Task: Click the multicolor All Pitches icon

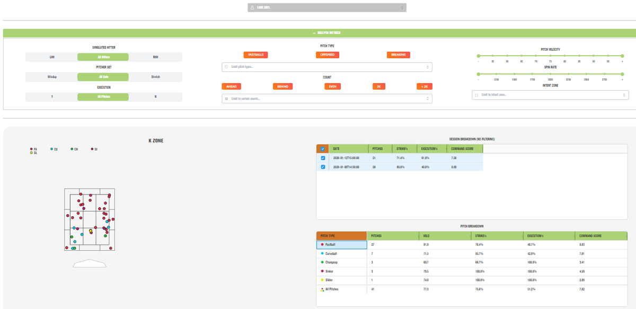Action: (322, 289)
